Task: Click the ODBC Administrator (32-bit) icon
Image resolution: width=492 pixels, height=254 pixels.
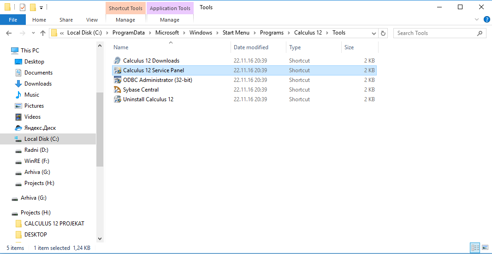Action: (x=117, y=80)
